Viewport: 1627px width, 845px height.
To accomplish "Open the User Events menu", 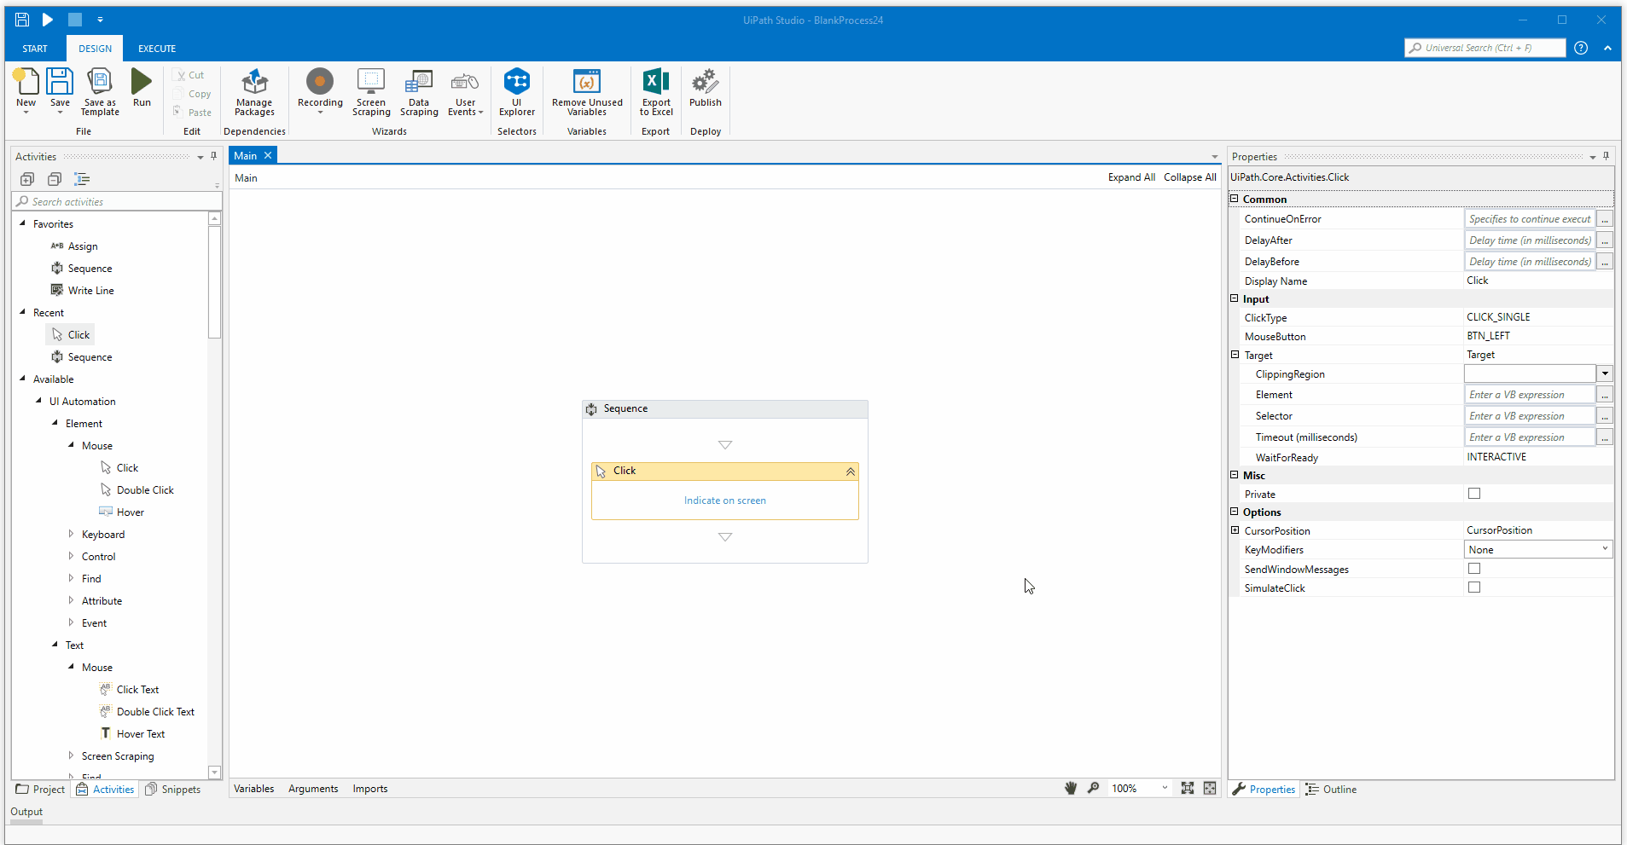I will click(465, 91).
